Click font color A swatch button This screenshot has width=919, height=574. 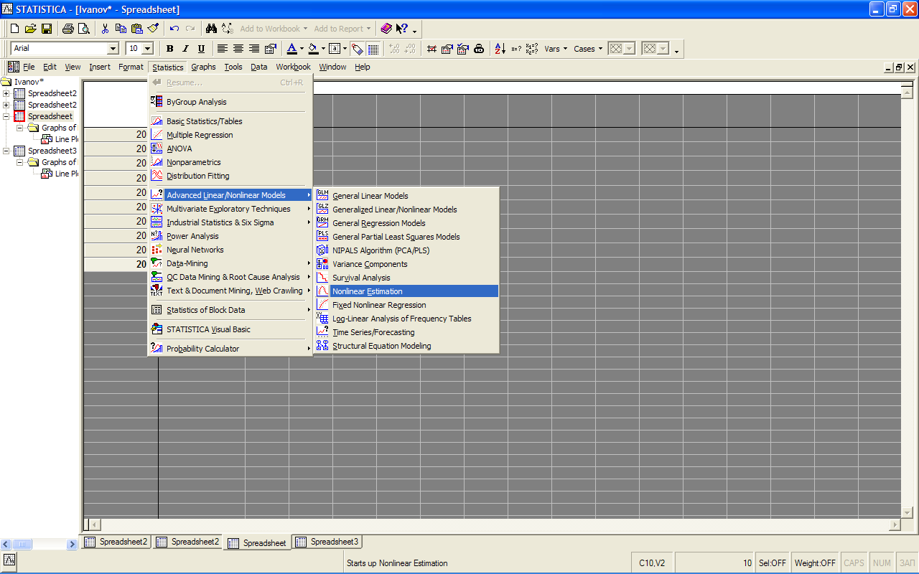click(x=291, y=49)
